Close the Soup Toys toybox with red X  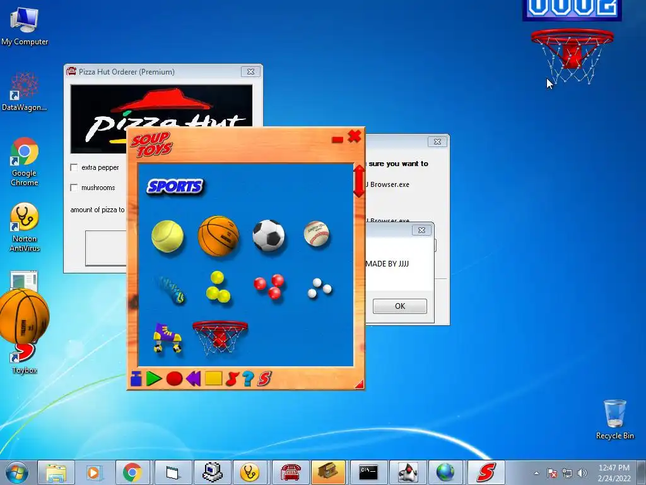(x=355, y=136)
